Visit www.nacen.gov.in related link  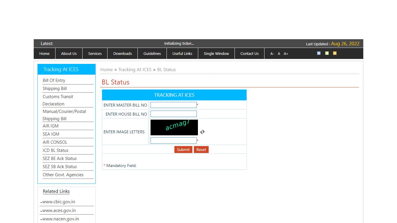click(61, 219)
